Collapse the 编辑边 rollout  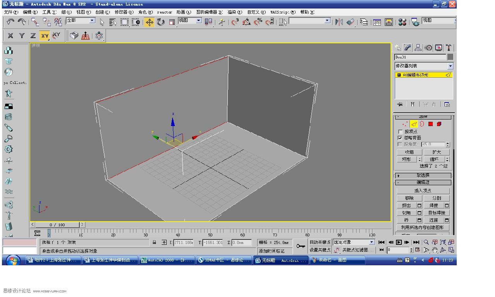click(423, 182)
